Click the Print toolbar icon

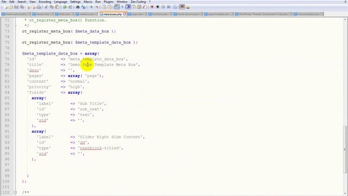(39, 7)
